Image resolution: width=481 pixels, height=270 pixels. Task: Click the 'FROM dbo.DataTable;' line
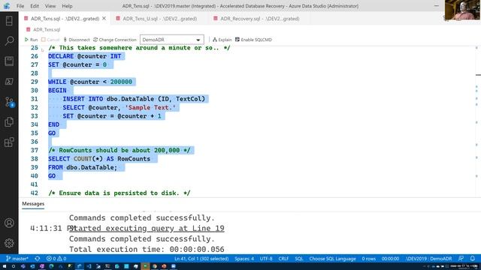coord(83,167)
